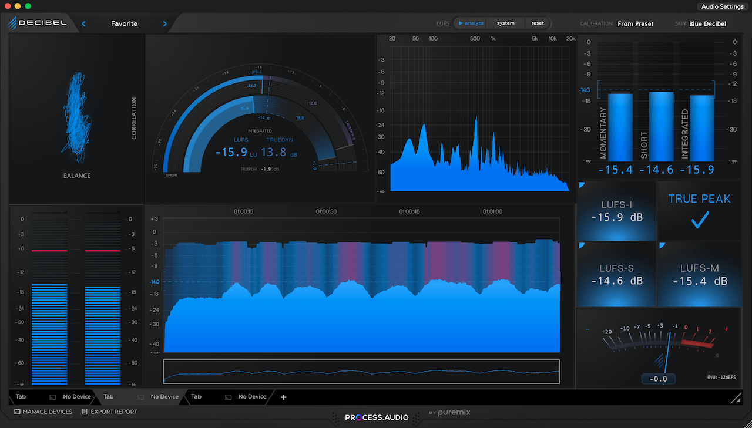Enable the analyze mode for LUFS
The height and width of the screenshot is (428, 752).
tap(471, 23)
